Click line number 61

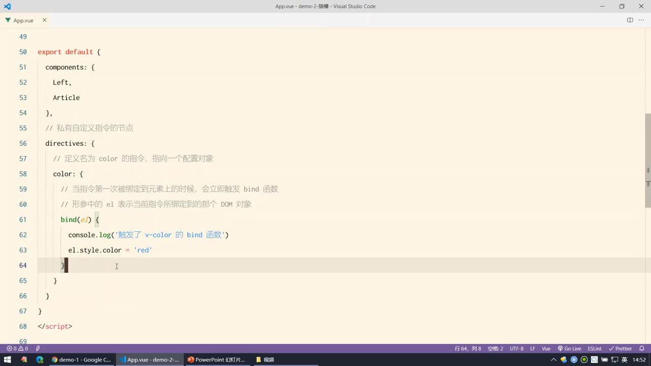coord(23,220)
